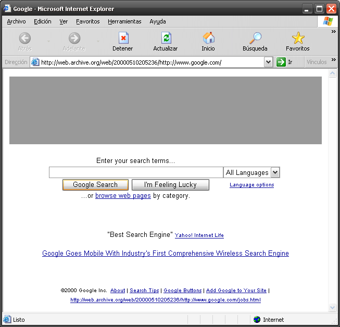Click the gray banner placeholder image
The height and width of the screenshot is (327, 340).
click(x=166, y=110)
